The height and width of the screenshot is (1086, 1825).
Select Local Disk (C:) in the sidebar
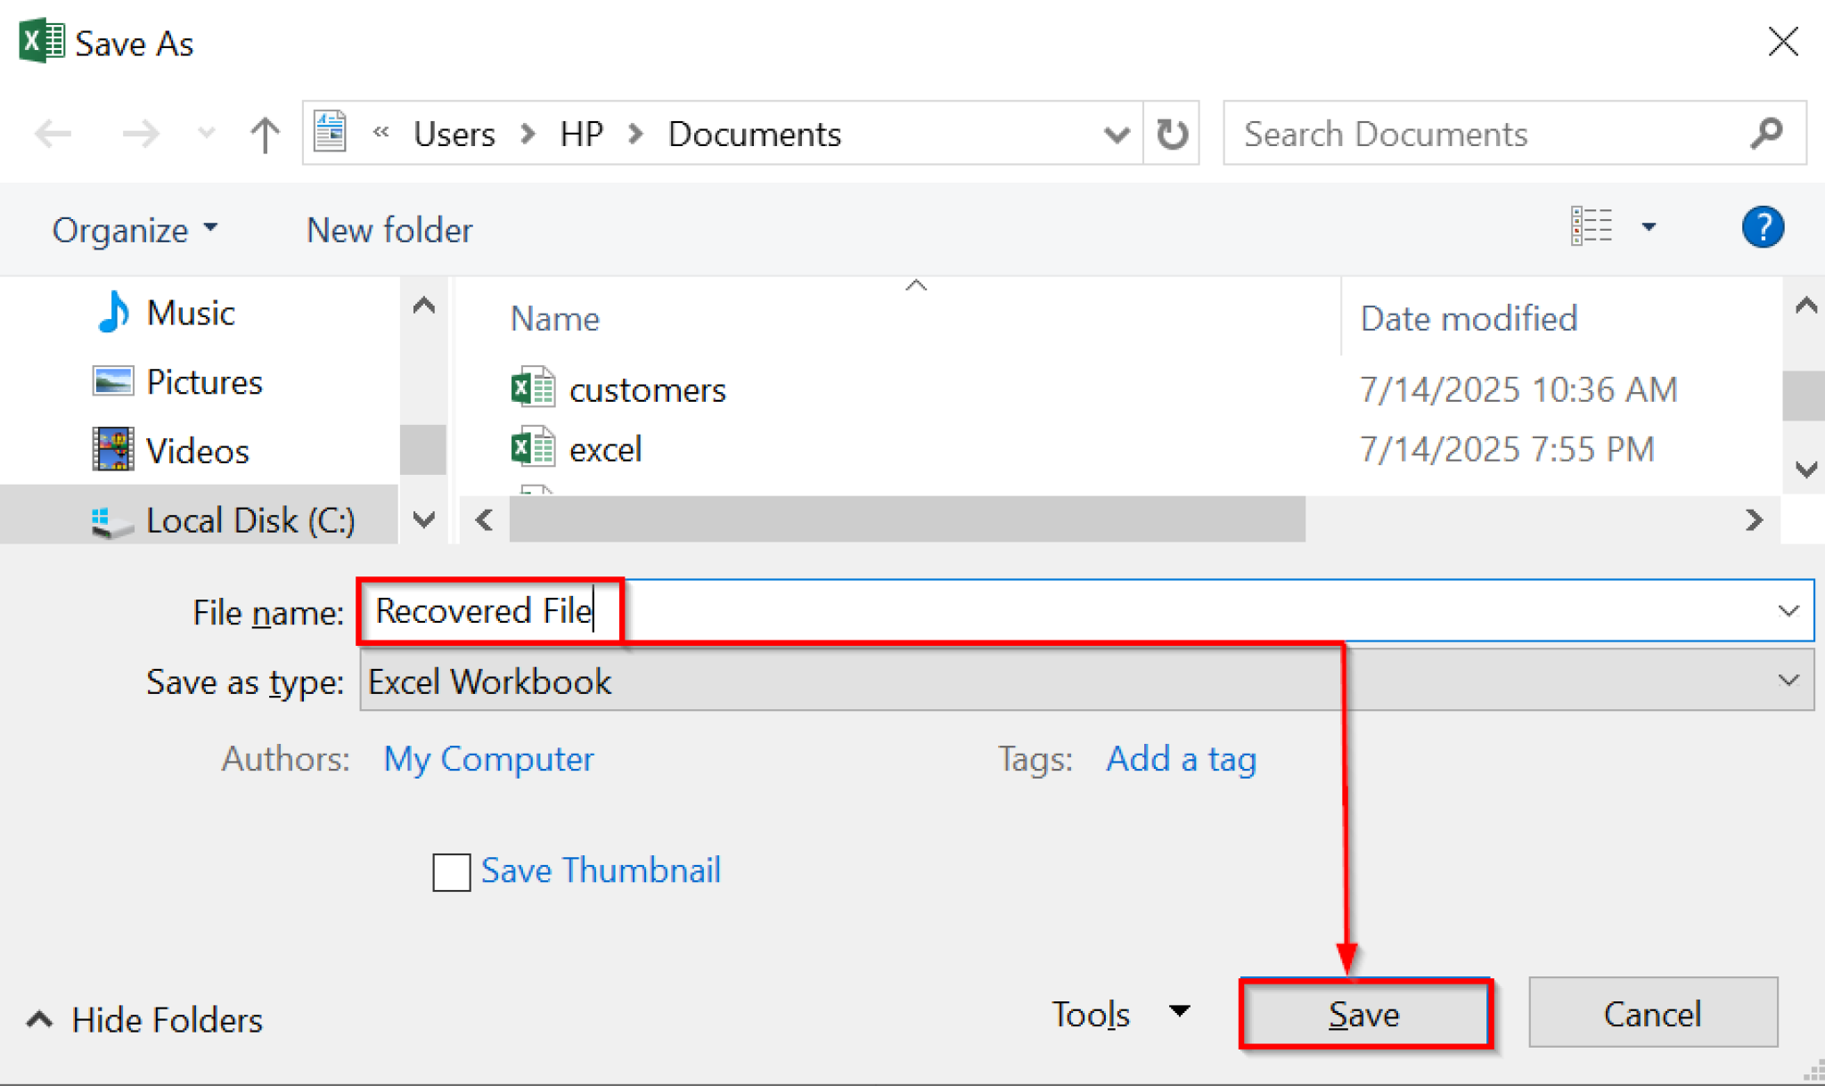tap(250, 519)
